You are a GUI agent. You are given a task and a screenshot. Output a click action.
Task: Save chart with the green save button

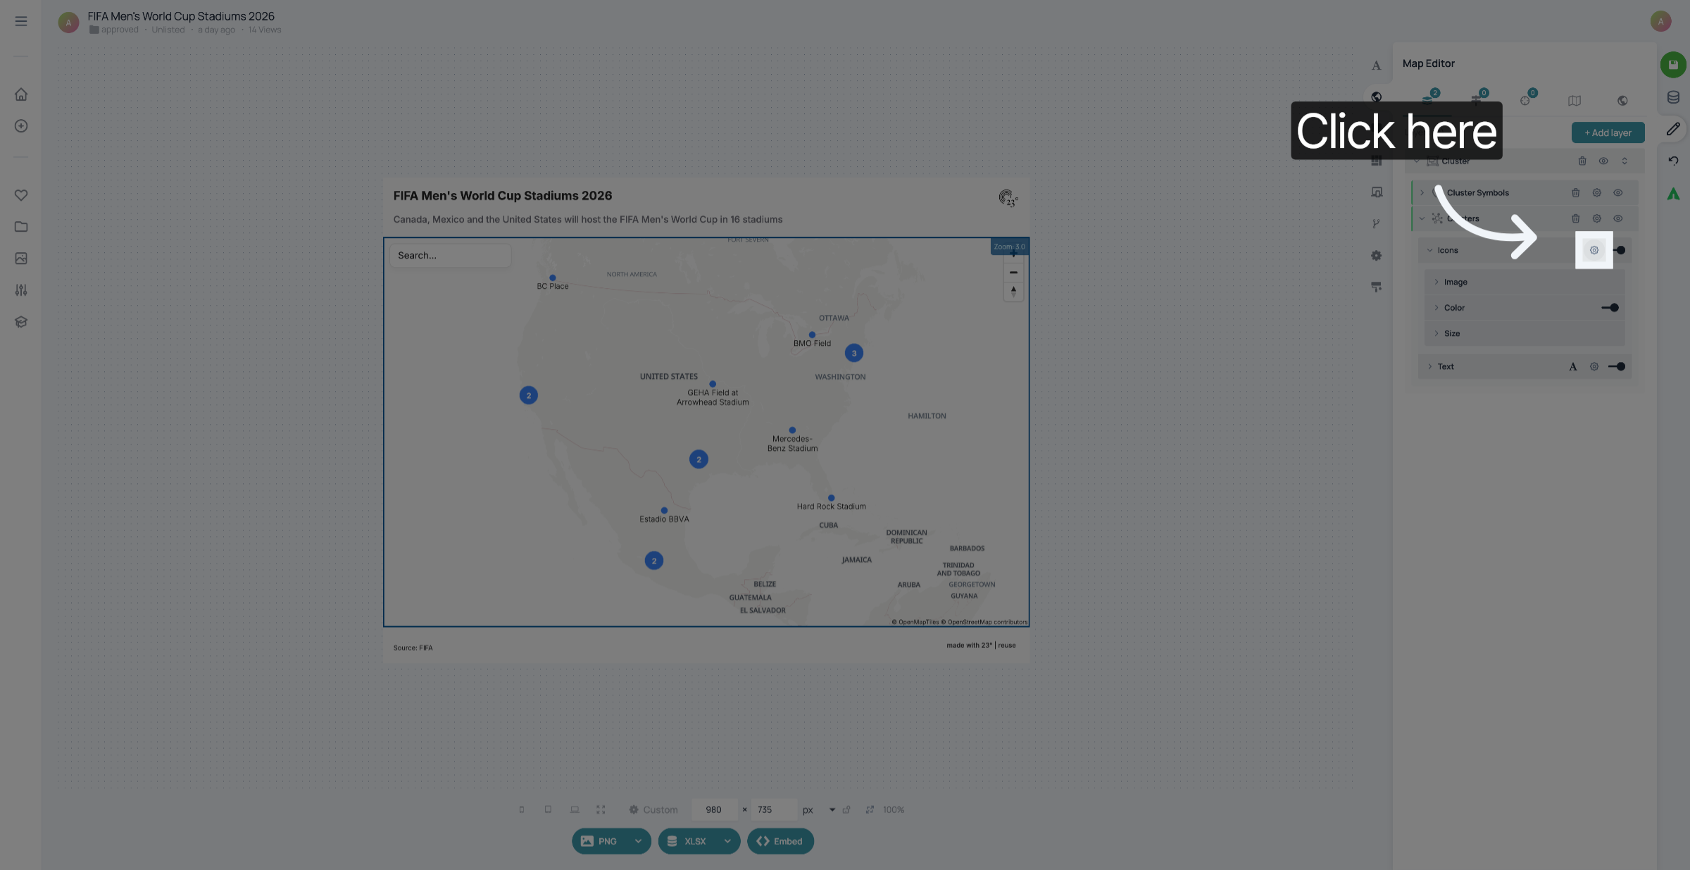pyautogui.click(x=1673, y=65)
